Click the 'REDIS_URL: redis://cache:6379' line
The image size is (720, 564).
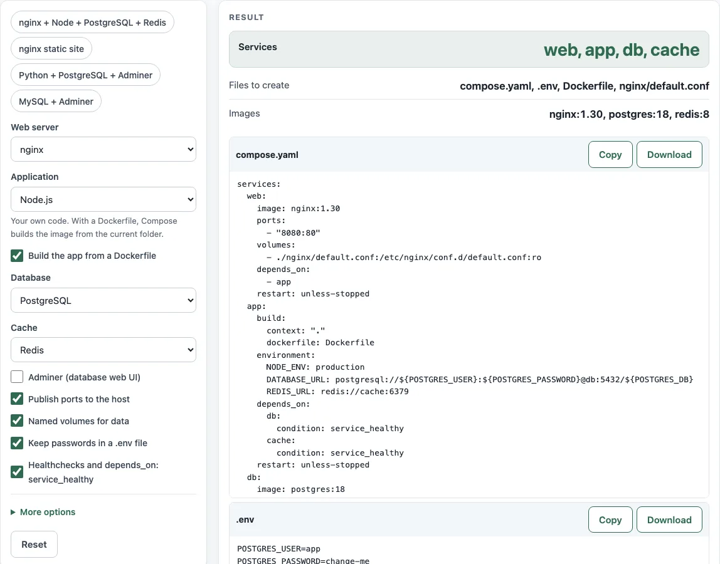(337, 392)
